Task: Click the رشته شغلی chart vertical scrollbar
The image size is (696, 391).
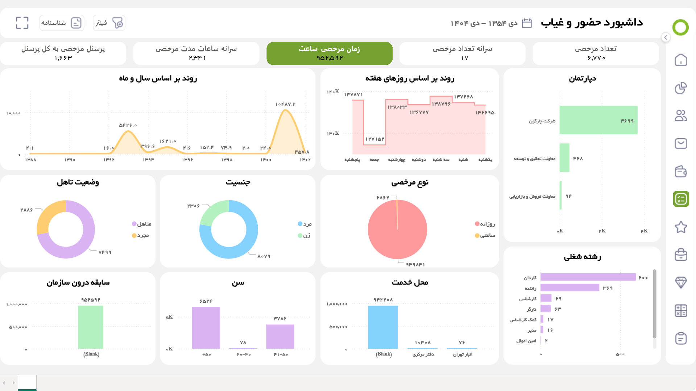Action: (x=654, y=304)
